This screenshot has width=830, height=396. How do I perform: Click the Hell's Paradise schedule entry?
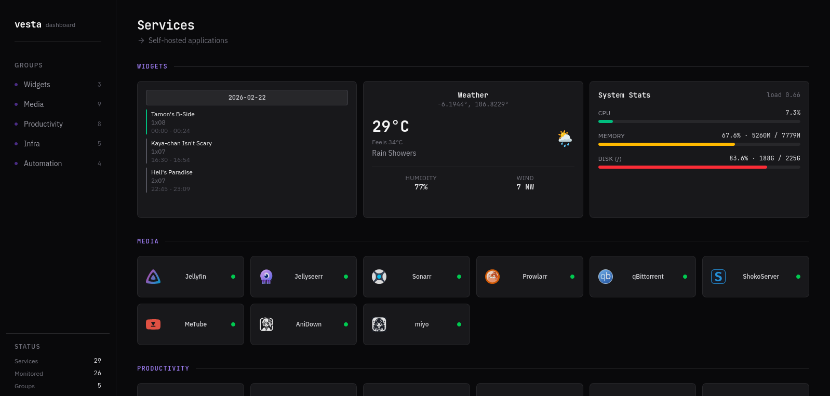tap(172, 180)
